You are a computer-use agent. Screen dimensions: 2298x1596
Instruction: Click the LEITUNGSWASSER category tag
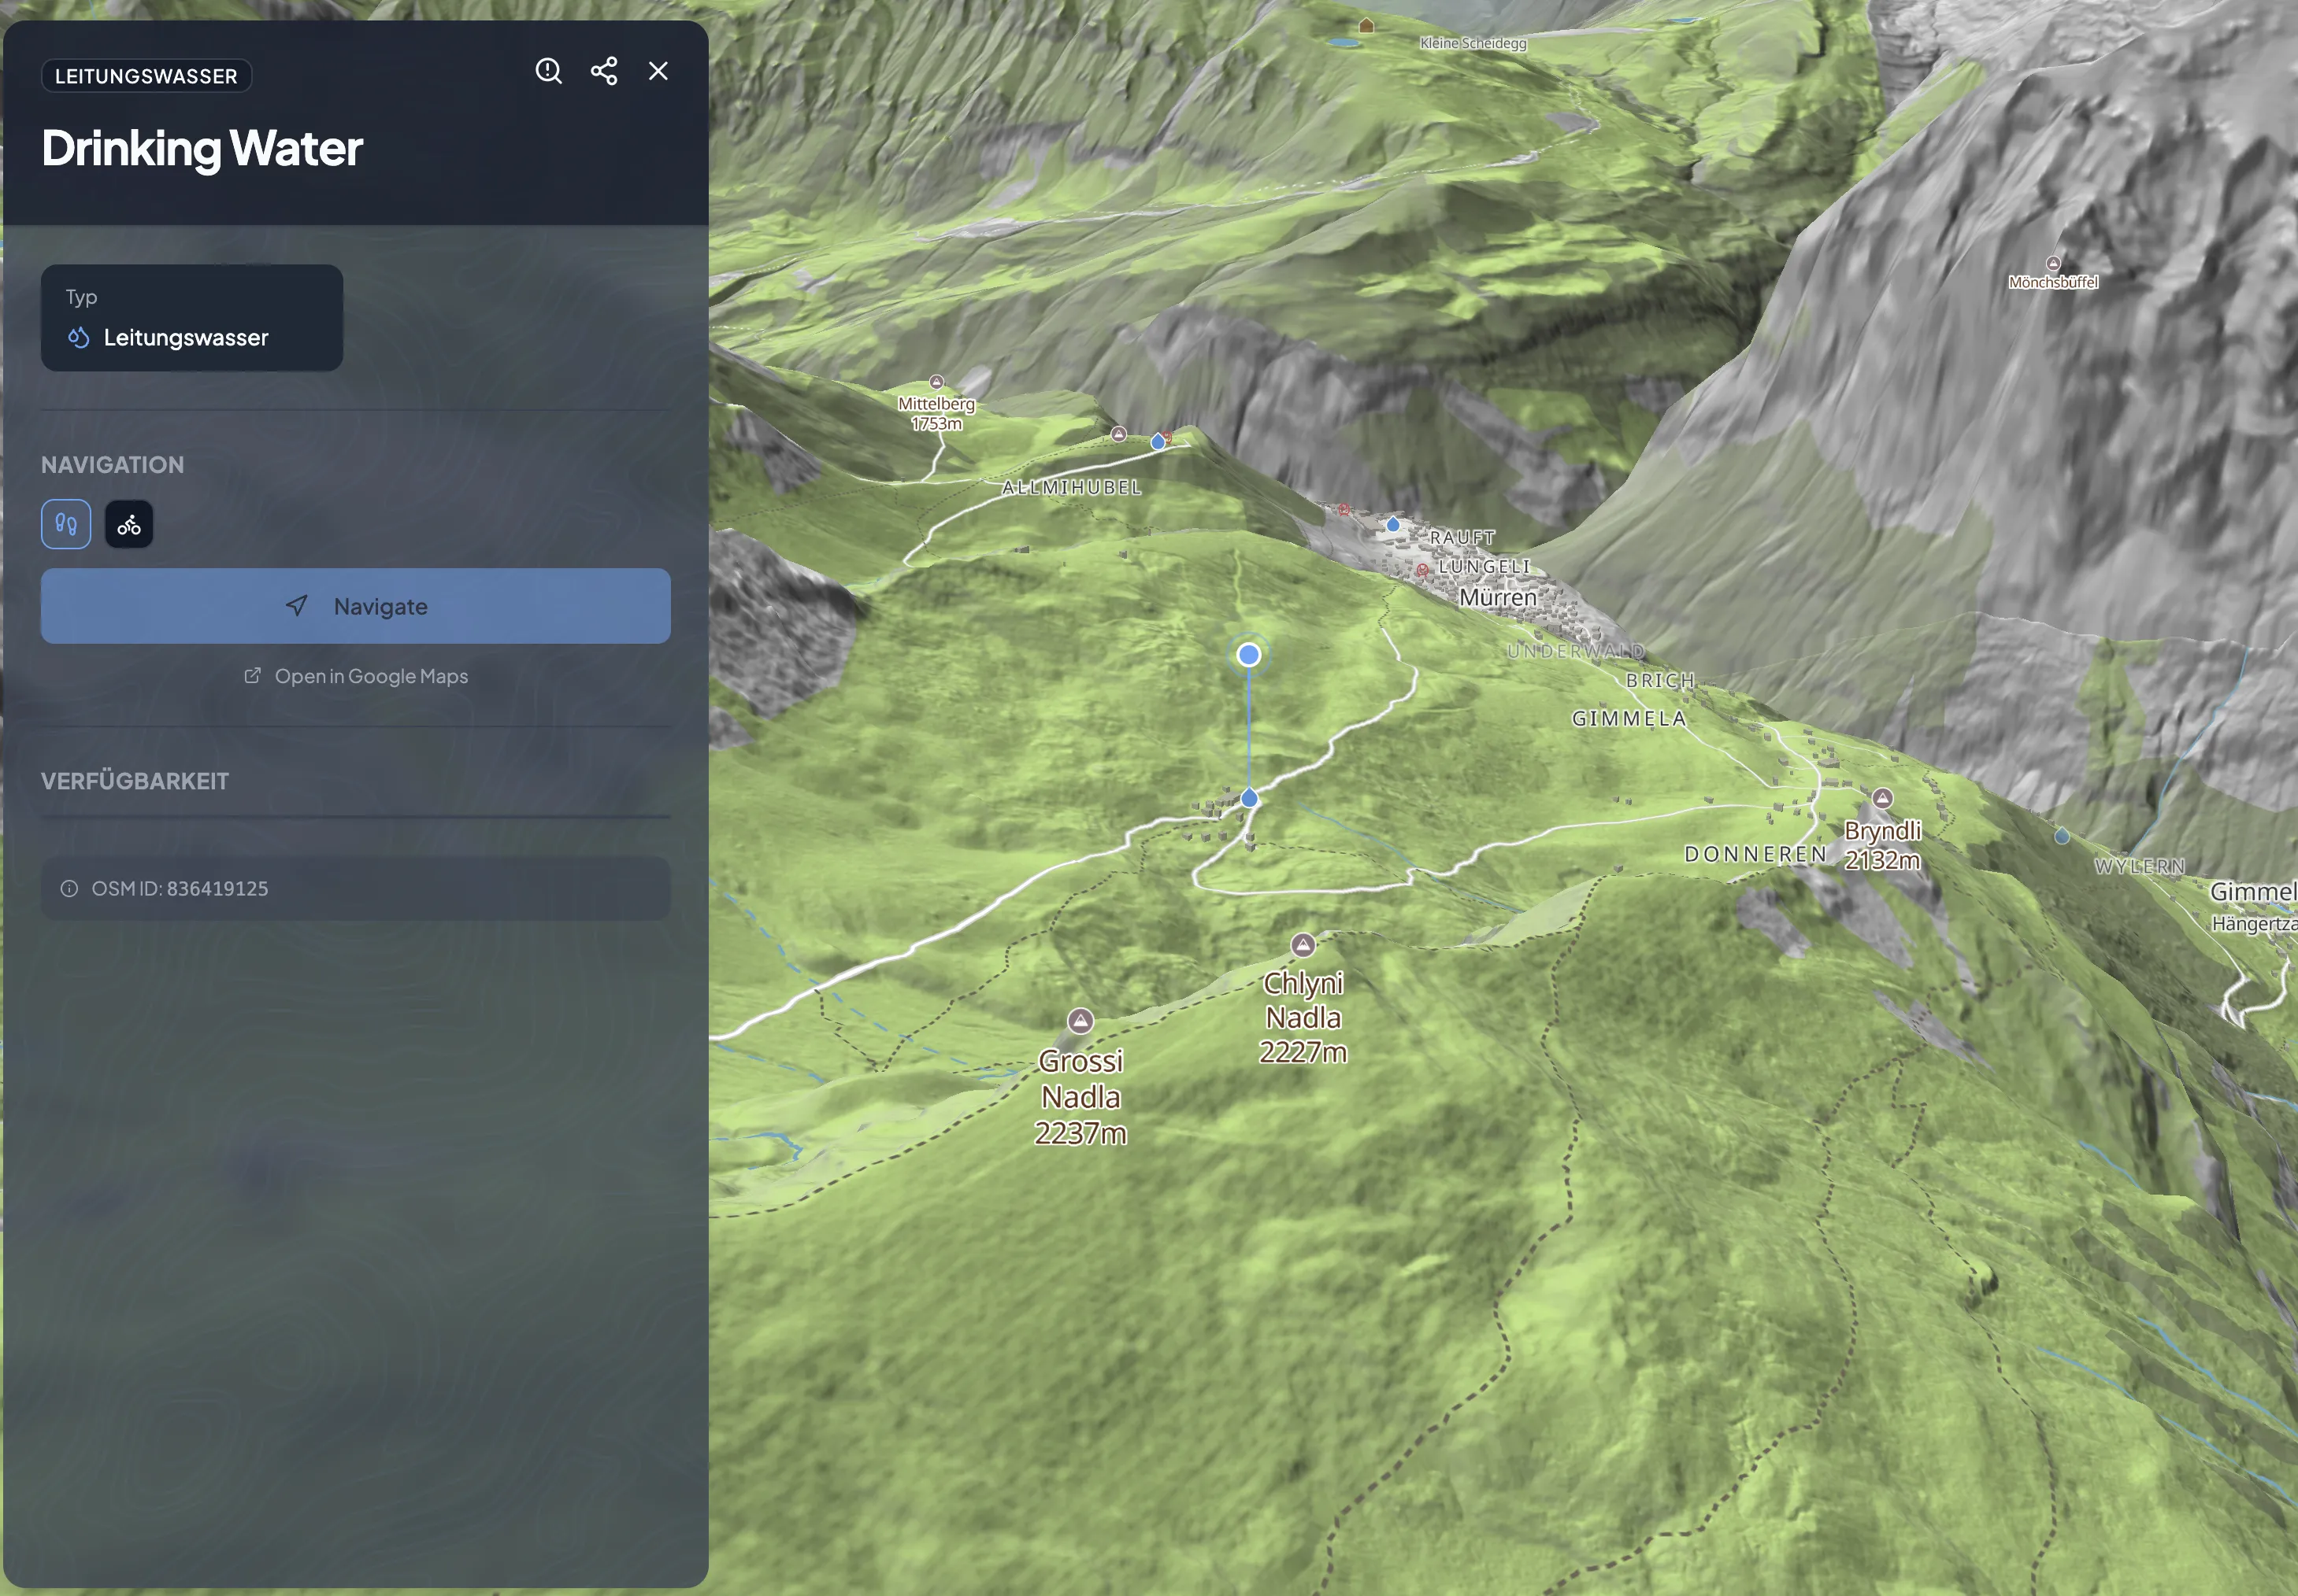(x=146, y=76)
